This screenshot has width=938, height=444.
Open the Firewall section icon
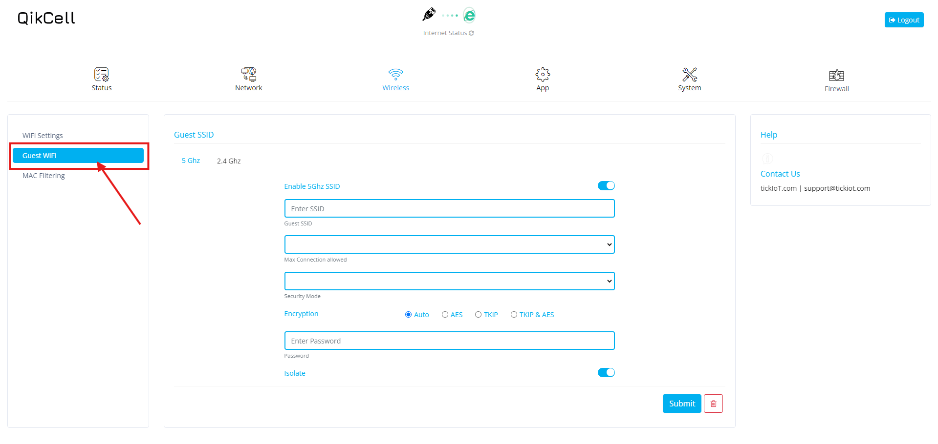tap(836, 75)
